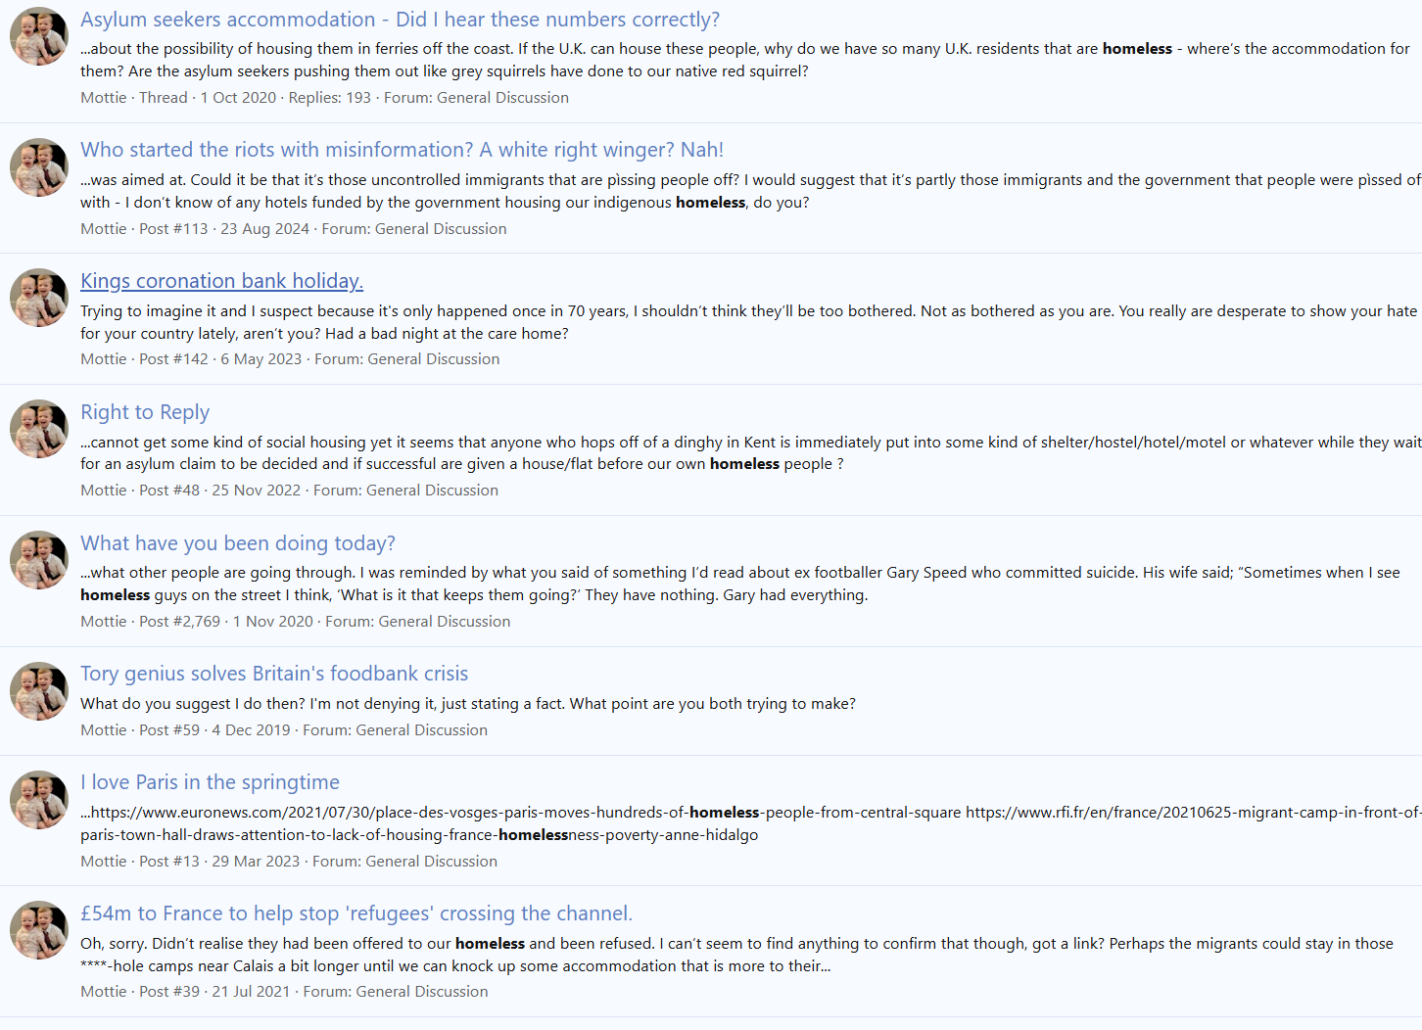The width and height of the screenshot is (1422, 1030).
Task: Open 'What have you been doing today?' thread
Action: pyautogui.click(x=238, y=543)
